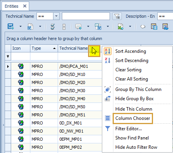Open dropdown arrow next to Word export icon

point(20,27)
